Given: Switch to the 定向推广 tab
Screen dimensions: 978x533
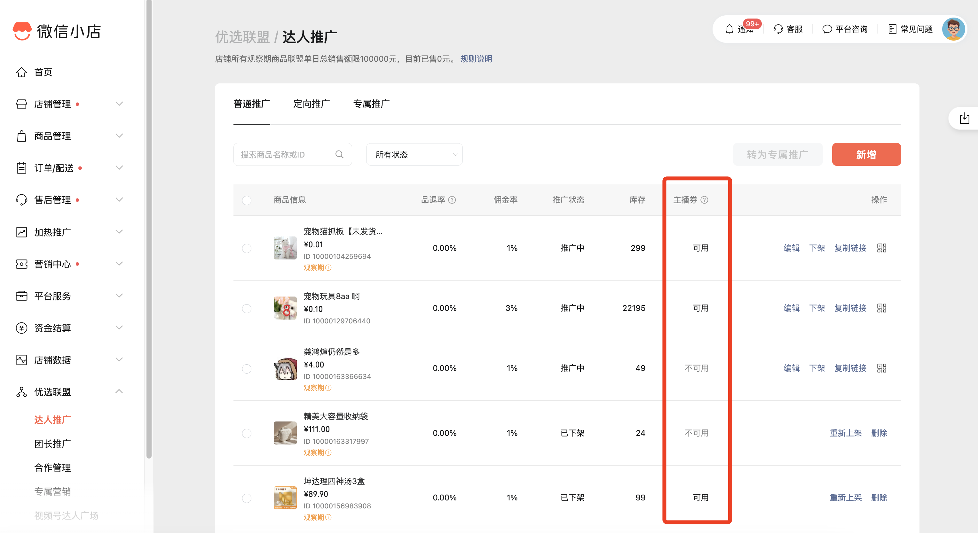Looking at the screenshot, I should [311, 104].
